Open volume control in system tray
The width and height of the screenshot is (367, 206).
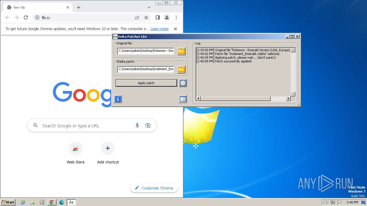[326, 202]
